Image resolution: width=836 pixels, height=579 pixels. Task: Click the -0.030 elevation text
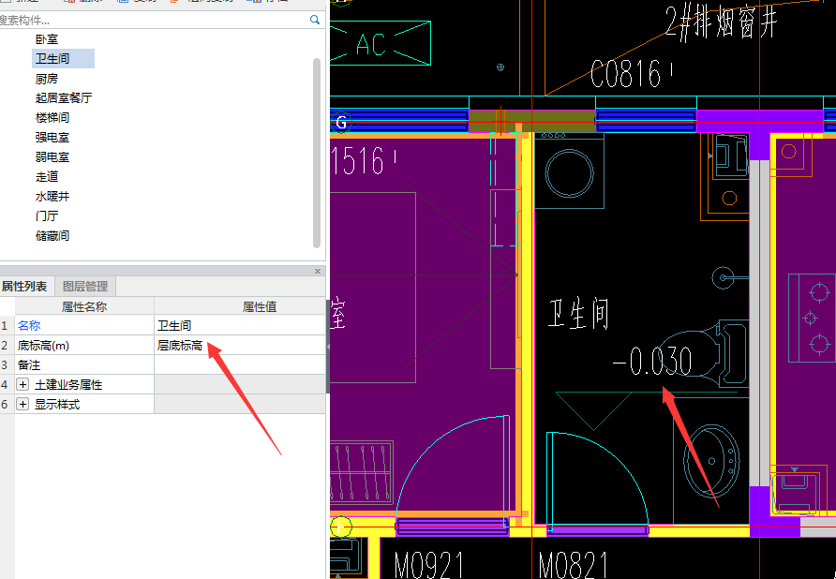tap(652, 362)
